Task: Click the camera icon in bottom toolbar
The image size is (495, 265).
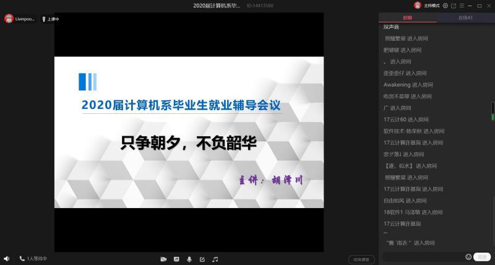Action: 163,259
